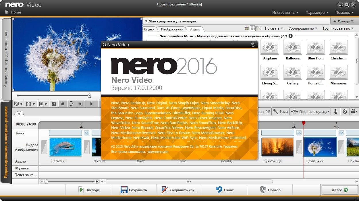Viewport: 359px width, 201px height.
Task: Step back one frame in preview
Action: click(x=81, y=104)
